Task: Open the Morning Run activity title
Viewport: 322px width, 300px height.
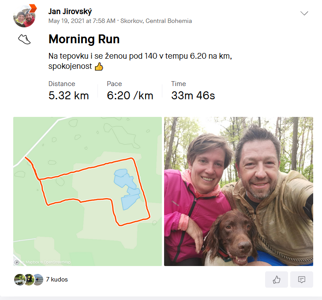Action: click(84, 39)
